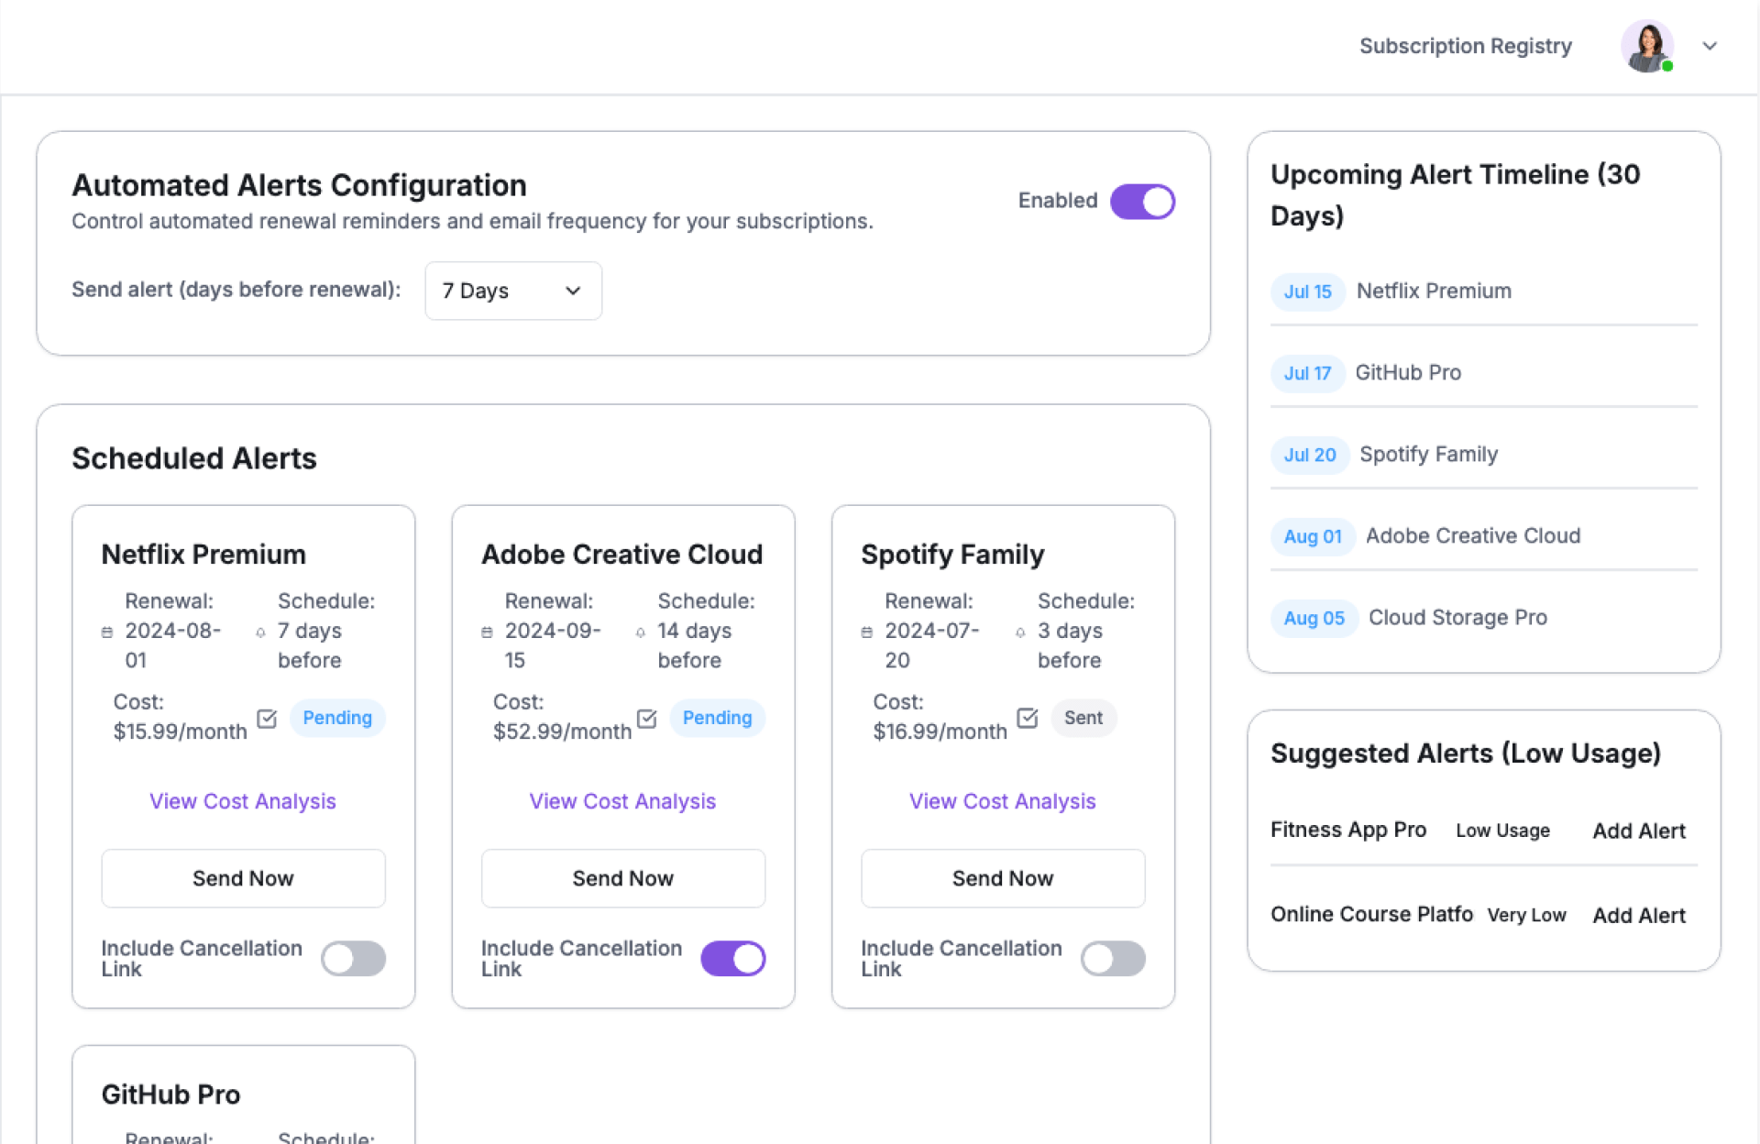Select the Jul 17 GitHub Pro timeline entry
This screenshot has width=1760, height=1144.
[1407, 373]
